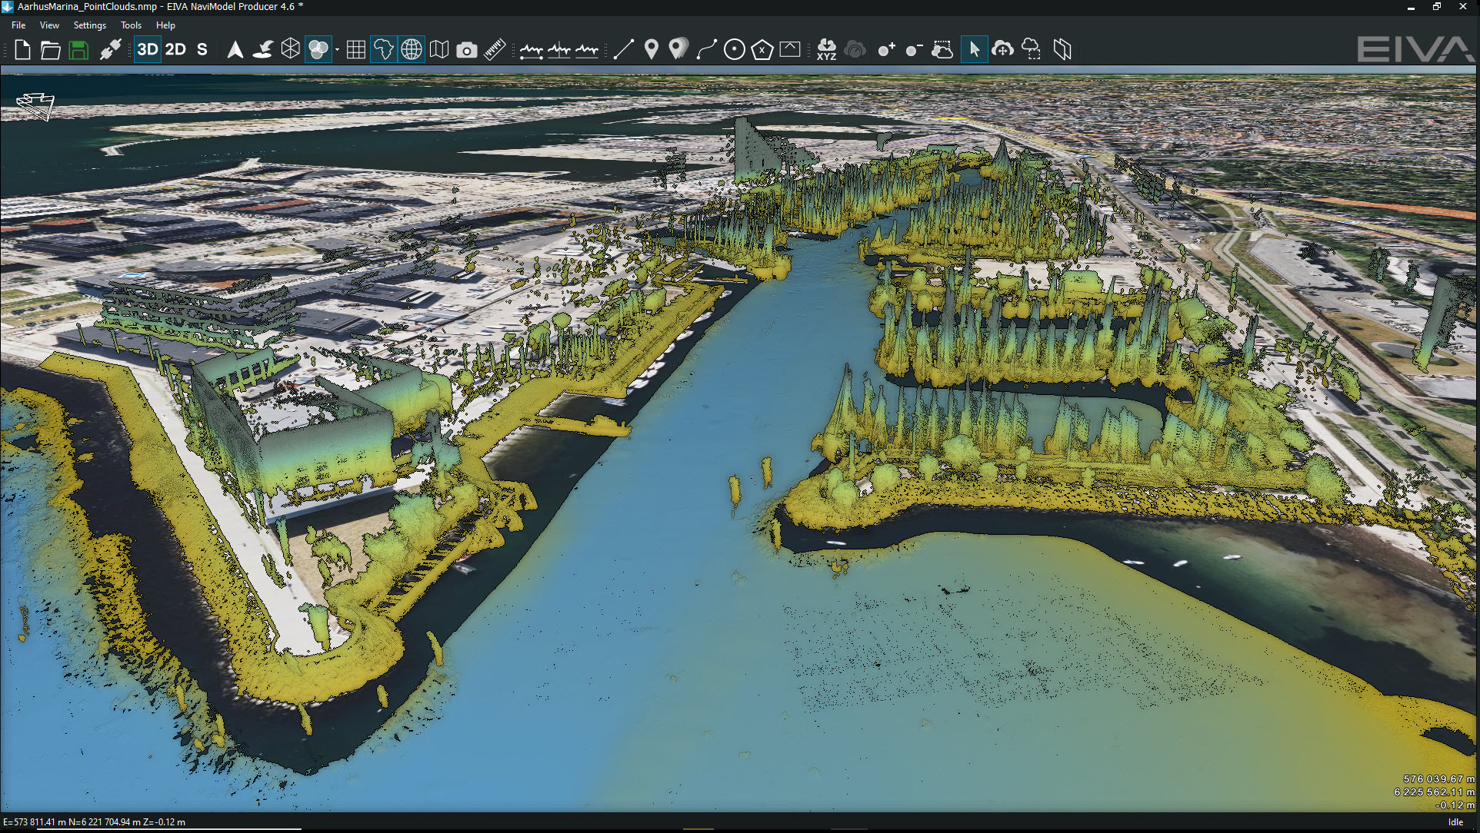
Task: Open the folded map icon
Action: [439, 50]
